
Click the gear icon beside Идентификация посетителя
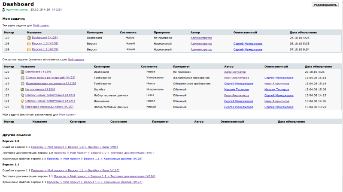coord(22,84)
